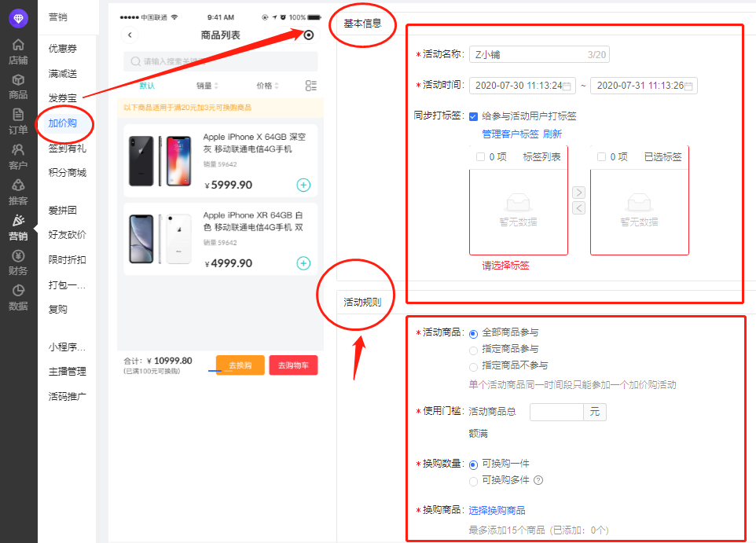Open iPhone X product thumbnail
Image resolution: width=756 pixels, height=543 pixels.
[160, 160]
